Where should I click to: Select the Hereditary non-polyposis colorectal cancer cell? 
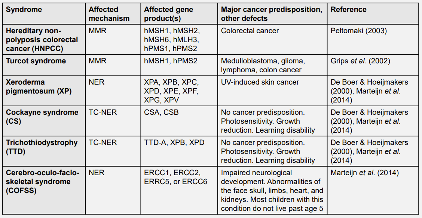tap(42, 40)
